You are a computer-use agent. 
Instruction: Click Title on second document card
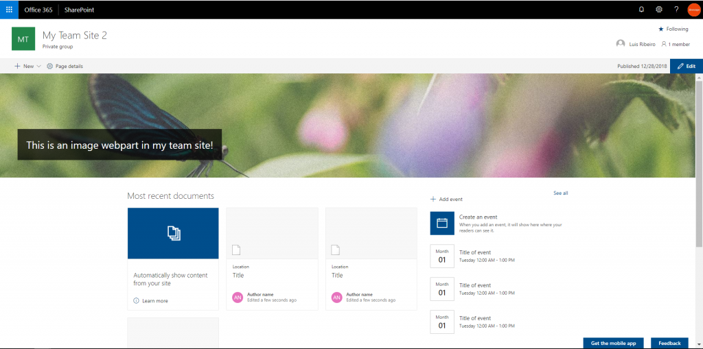337,275
